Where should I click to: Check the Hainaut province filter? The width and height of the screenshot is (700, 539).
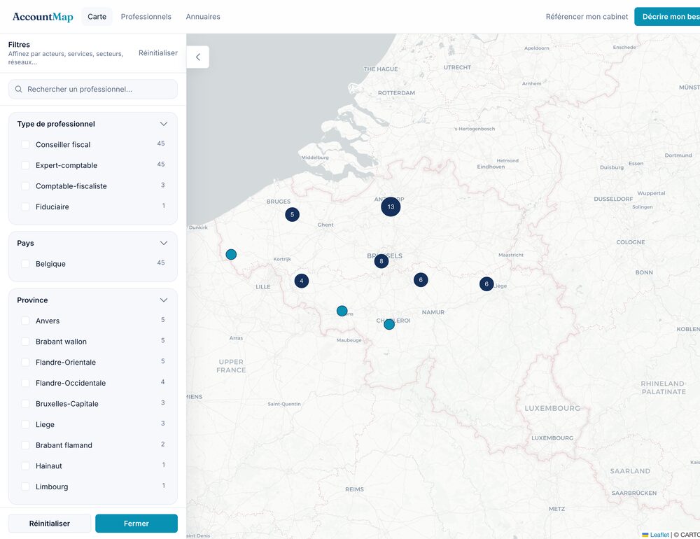pyautogui.click(x=25, y=465)
